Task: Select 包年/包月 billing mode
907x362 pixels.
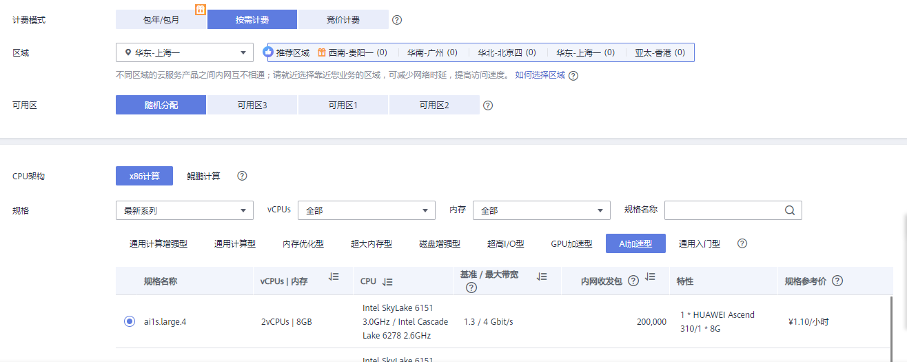Action: click(161, 20)
